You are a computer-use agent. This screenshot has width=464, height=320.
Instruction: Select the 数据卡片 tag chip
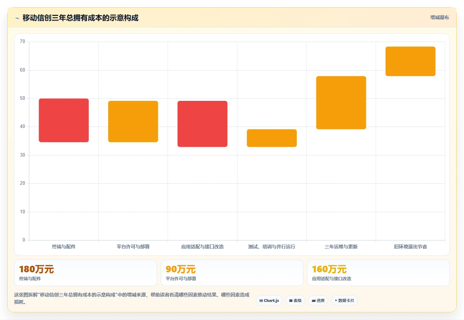pyautogui.click(x=345, y=300)
